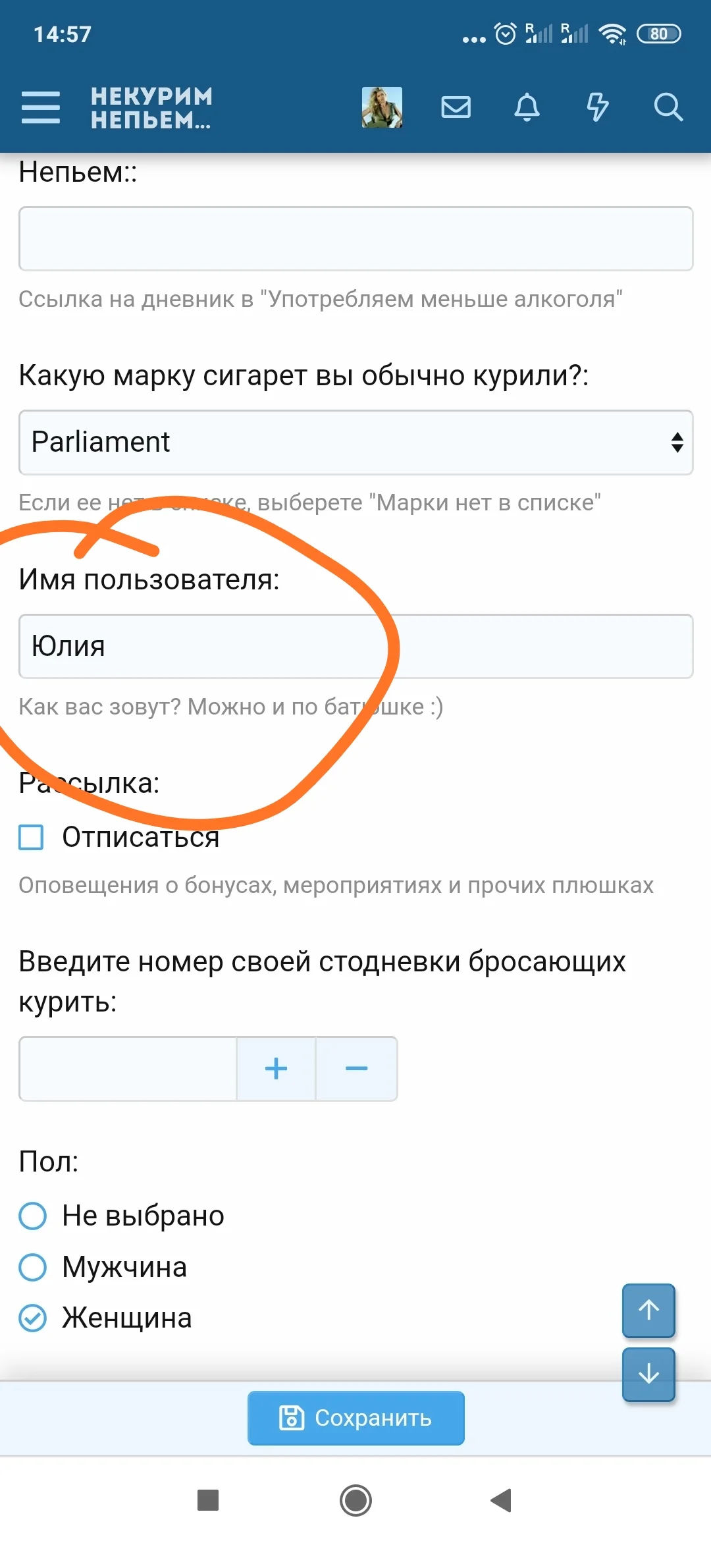Increase the стодневка number with the plus button

(276, 1068)
